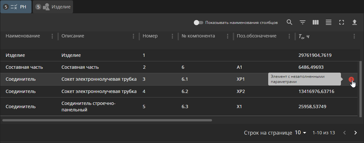Click Составная часть name cell
Viewport: 364px width, 143px height.
pos(24,67)
